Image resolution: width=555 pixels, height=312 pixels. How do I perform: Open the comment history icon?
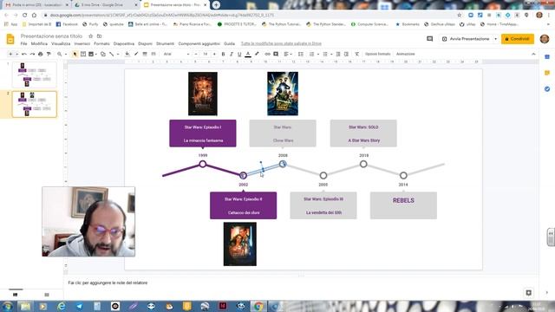tap(430, 39)
